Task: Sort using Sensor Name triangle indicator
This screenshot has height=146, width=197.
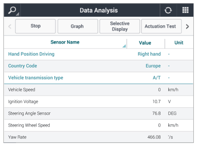Action: (124, 46)
